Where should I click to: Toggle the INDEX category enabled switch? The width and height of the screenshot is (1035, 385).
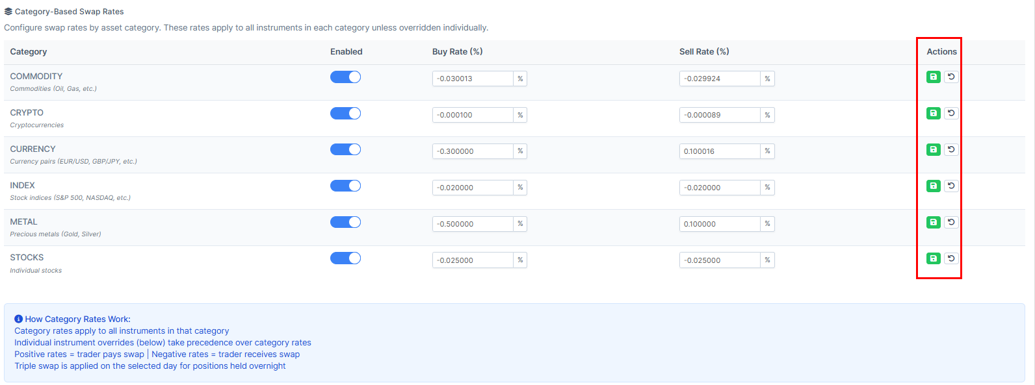click(x=345, y=186)
